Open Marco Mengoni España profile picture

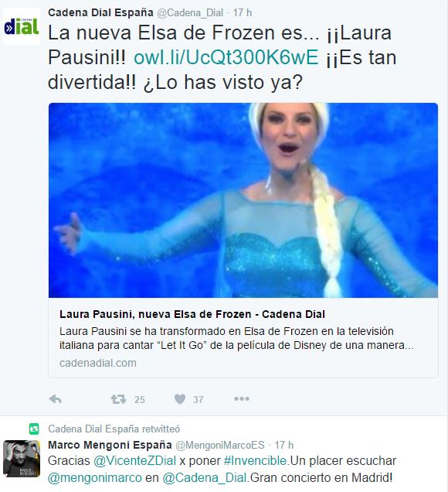pyautogui.click(x=22, y=459)
